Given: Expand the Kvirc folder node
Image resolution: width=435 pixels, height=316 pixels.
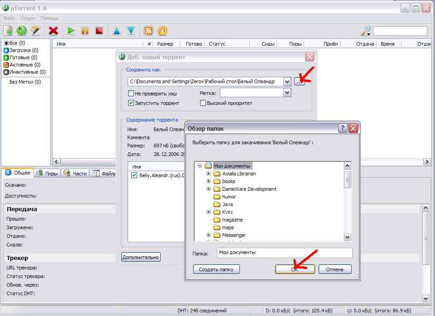Looking at the screenshot, I should point(208,212).
